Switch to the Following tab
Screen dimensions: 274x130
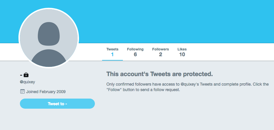(x=135, y=49)
